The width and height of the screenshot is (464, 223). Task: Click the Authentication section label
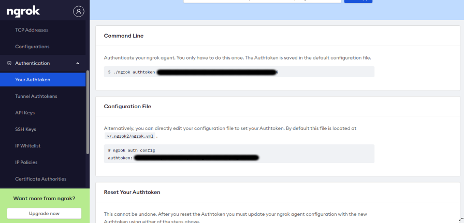[x=33, y=63]
